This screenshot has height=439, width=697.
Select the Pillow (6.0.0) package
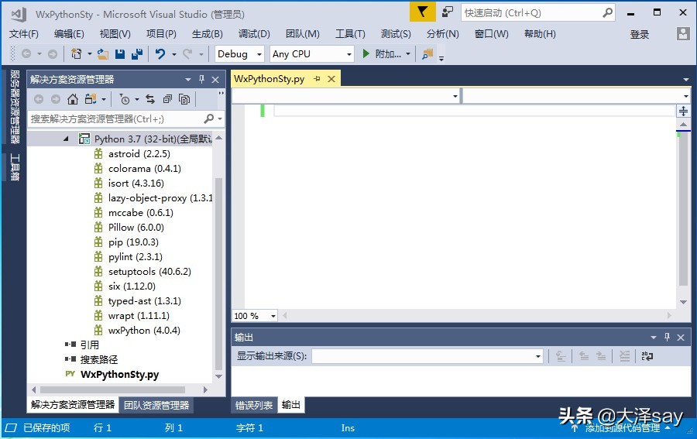point(136,227)
